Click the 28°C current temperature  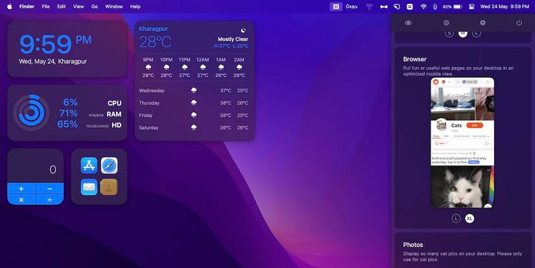pos(155,42)
